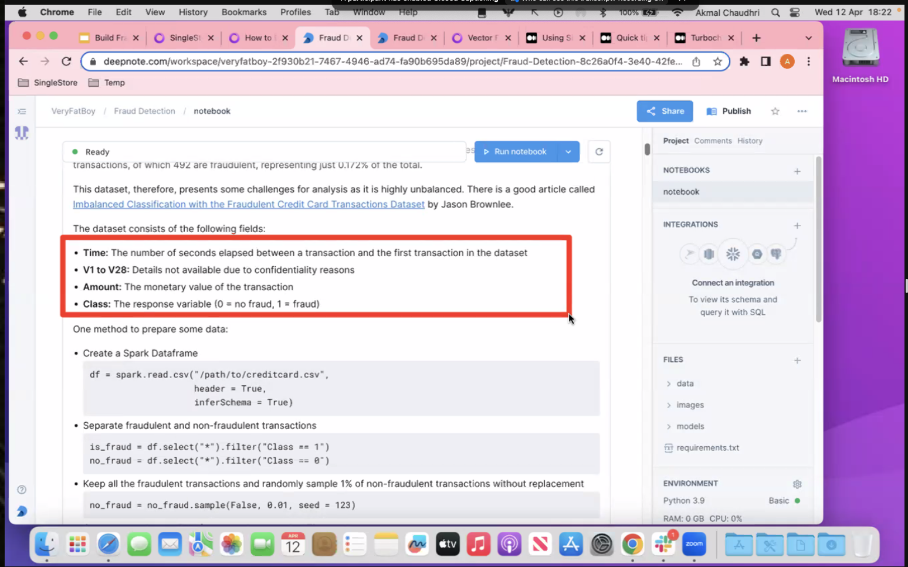The height and width of the screenshot is (567, 908).
Task: Star the notebook as favorite
Action: [775, 111]
